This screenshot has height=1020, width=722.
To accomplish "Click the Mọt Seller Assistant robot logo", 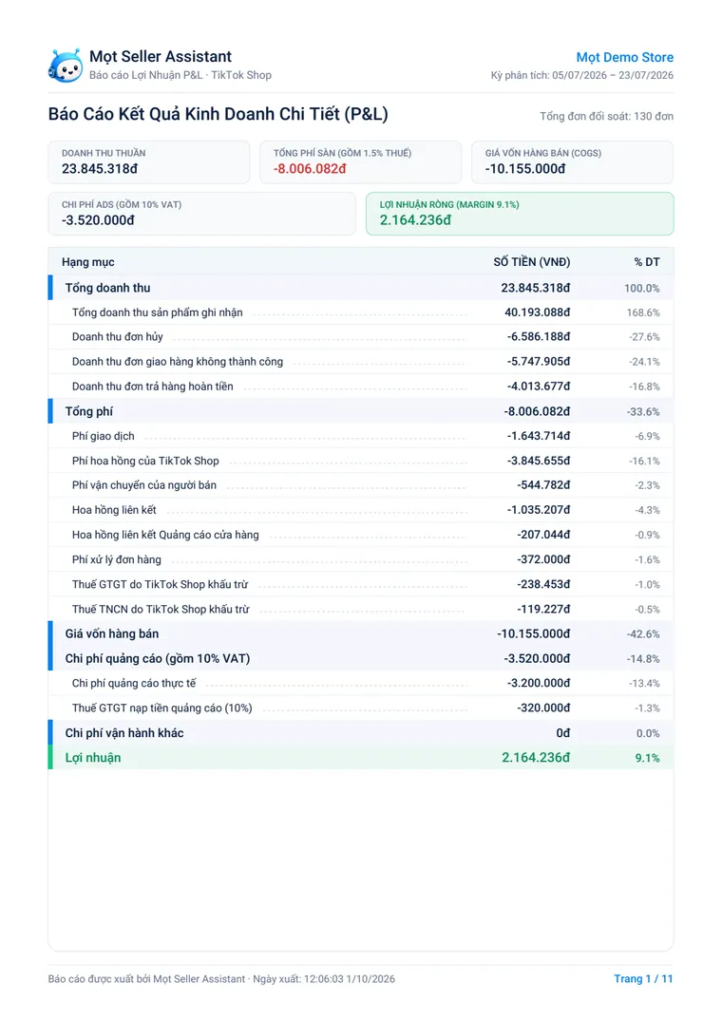I will (66, 65).
